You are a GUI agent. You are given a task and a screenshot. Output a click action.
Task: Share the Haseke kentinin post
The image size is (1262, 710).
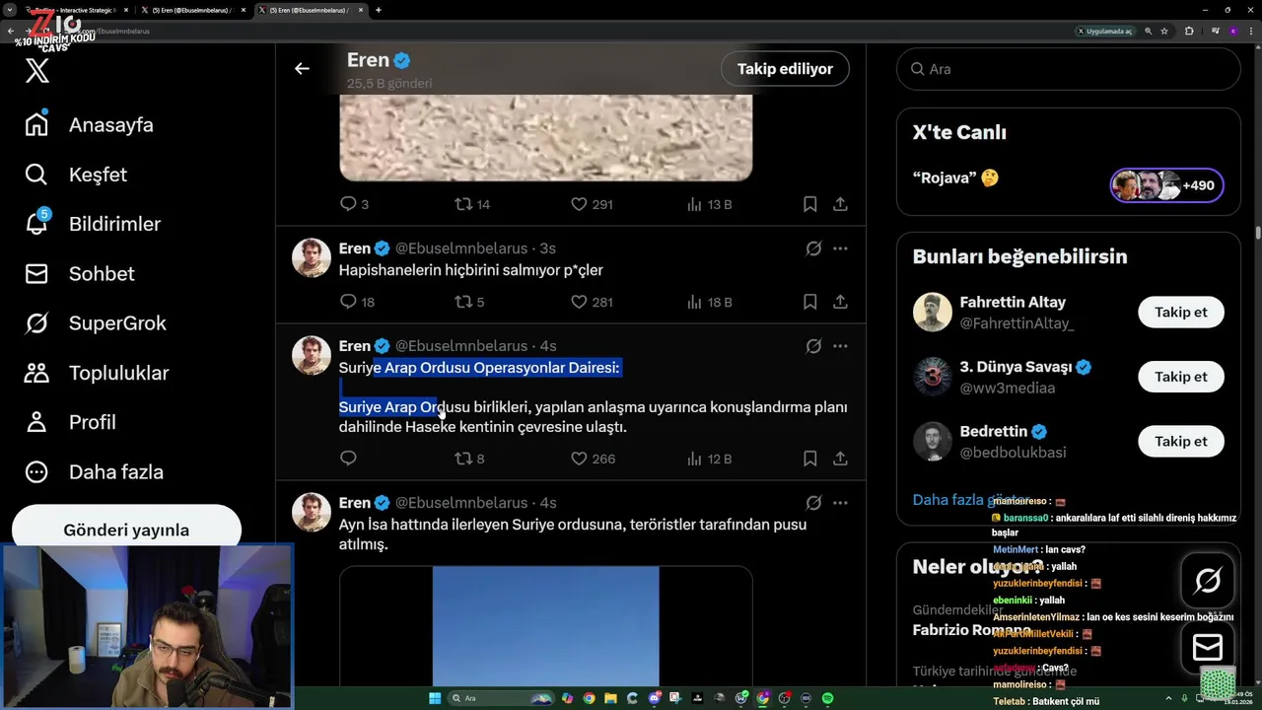[840, 459]
